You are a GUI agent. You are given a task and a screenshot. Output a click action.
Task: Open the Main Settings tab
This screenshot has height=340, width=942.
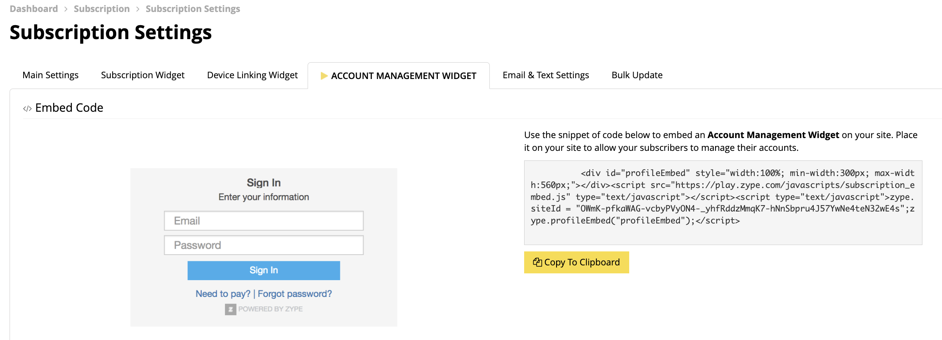tap(50, 75)
